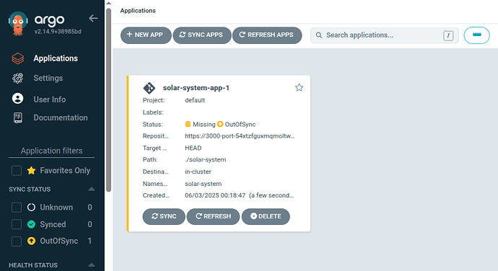Sync solar-system-app-1 using its SYNC button
The width and height of the screenshot is (498, 271).
164,216
